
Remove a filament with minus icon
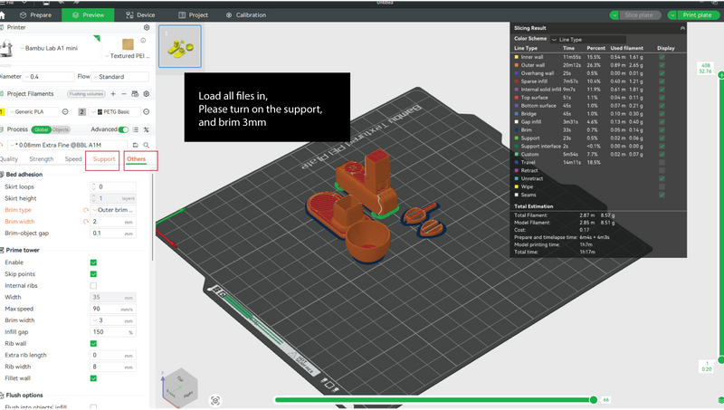[124, 94]
